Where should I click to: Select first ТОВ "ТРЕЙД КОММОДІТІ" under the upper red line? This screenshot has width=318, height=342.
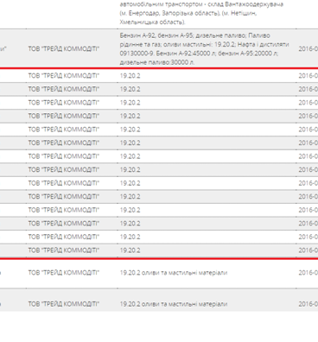(x=64, y=76)
